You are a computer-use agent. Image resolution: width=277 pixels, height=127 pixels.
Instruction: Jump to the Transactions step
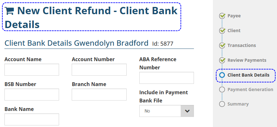(242, 45)
